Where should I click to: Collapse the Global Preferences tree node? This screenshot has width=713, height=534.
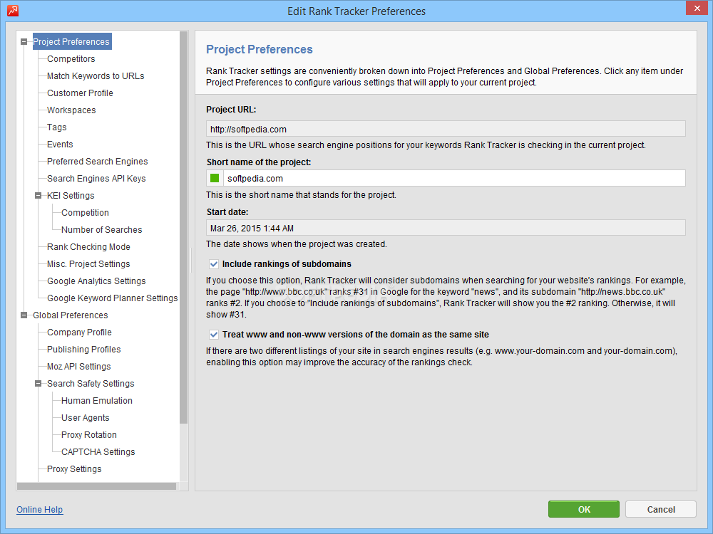click(x=24, y=315)
